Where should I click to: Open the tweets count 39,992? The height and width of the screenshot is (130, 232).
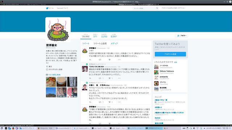[x=86, y=36]
